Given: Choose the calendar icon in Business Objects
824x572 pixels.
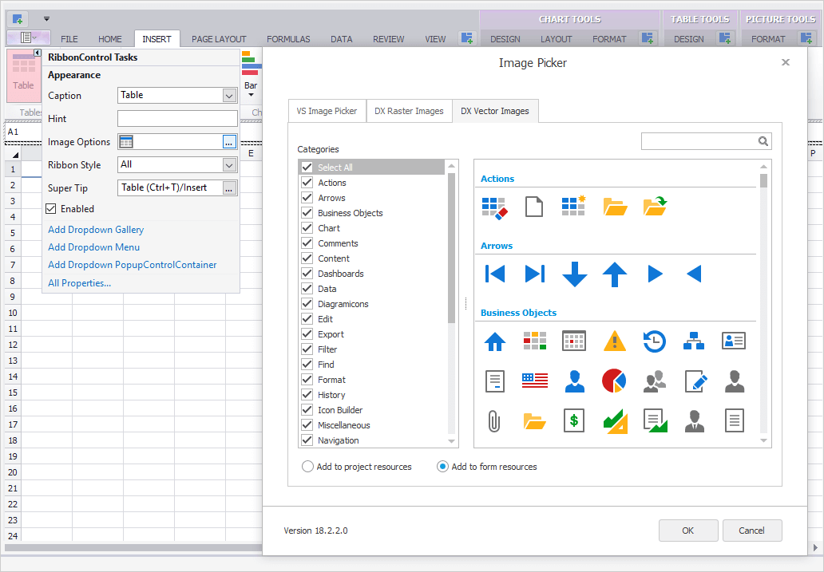Looking at the screenshot, I should (574, 341).
